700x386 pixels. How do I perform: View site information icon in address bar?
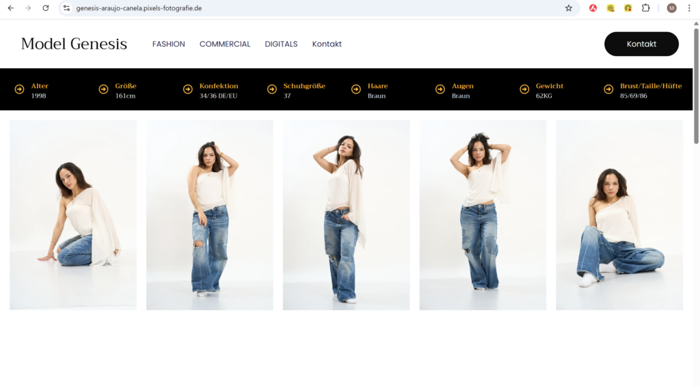point(66,8)
